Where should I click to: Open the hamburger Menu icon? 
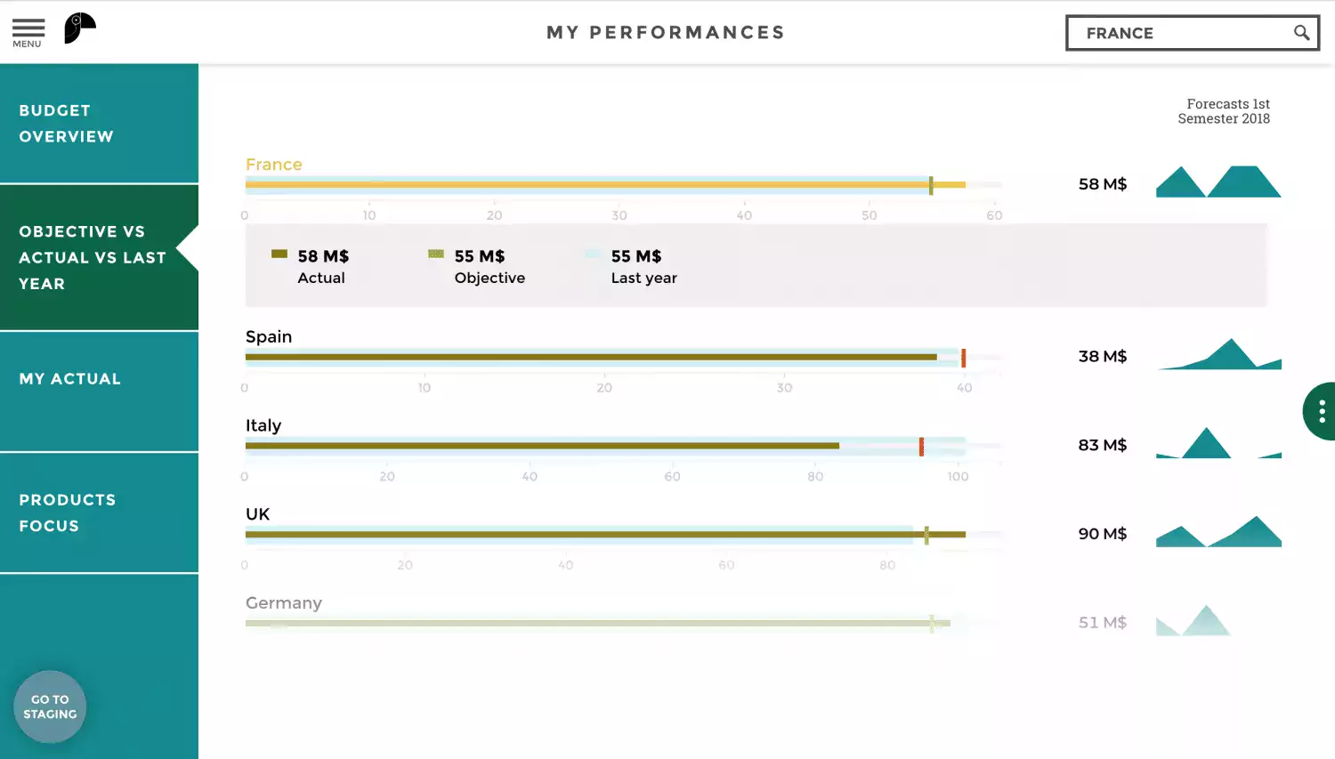click(28, 32)
